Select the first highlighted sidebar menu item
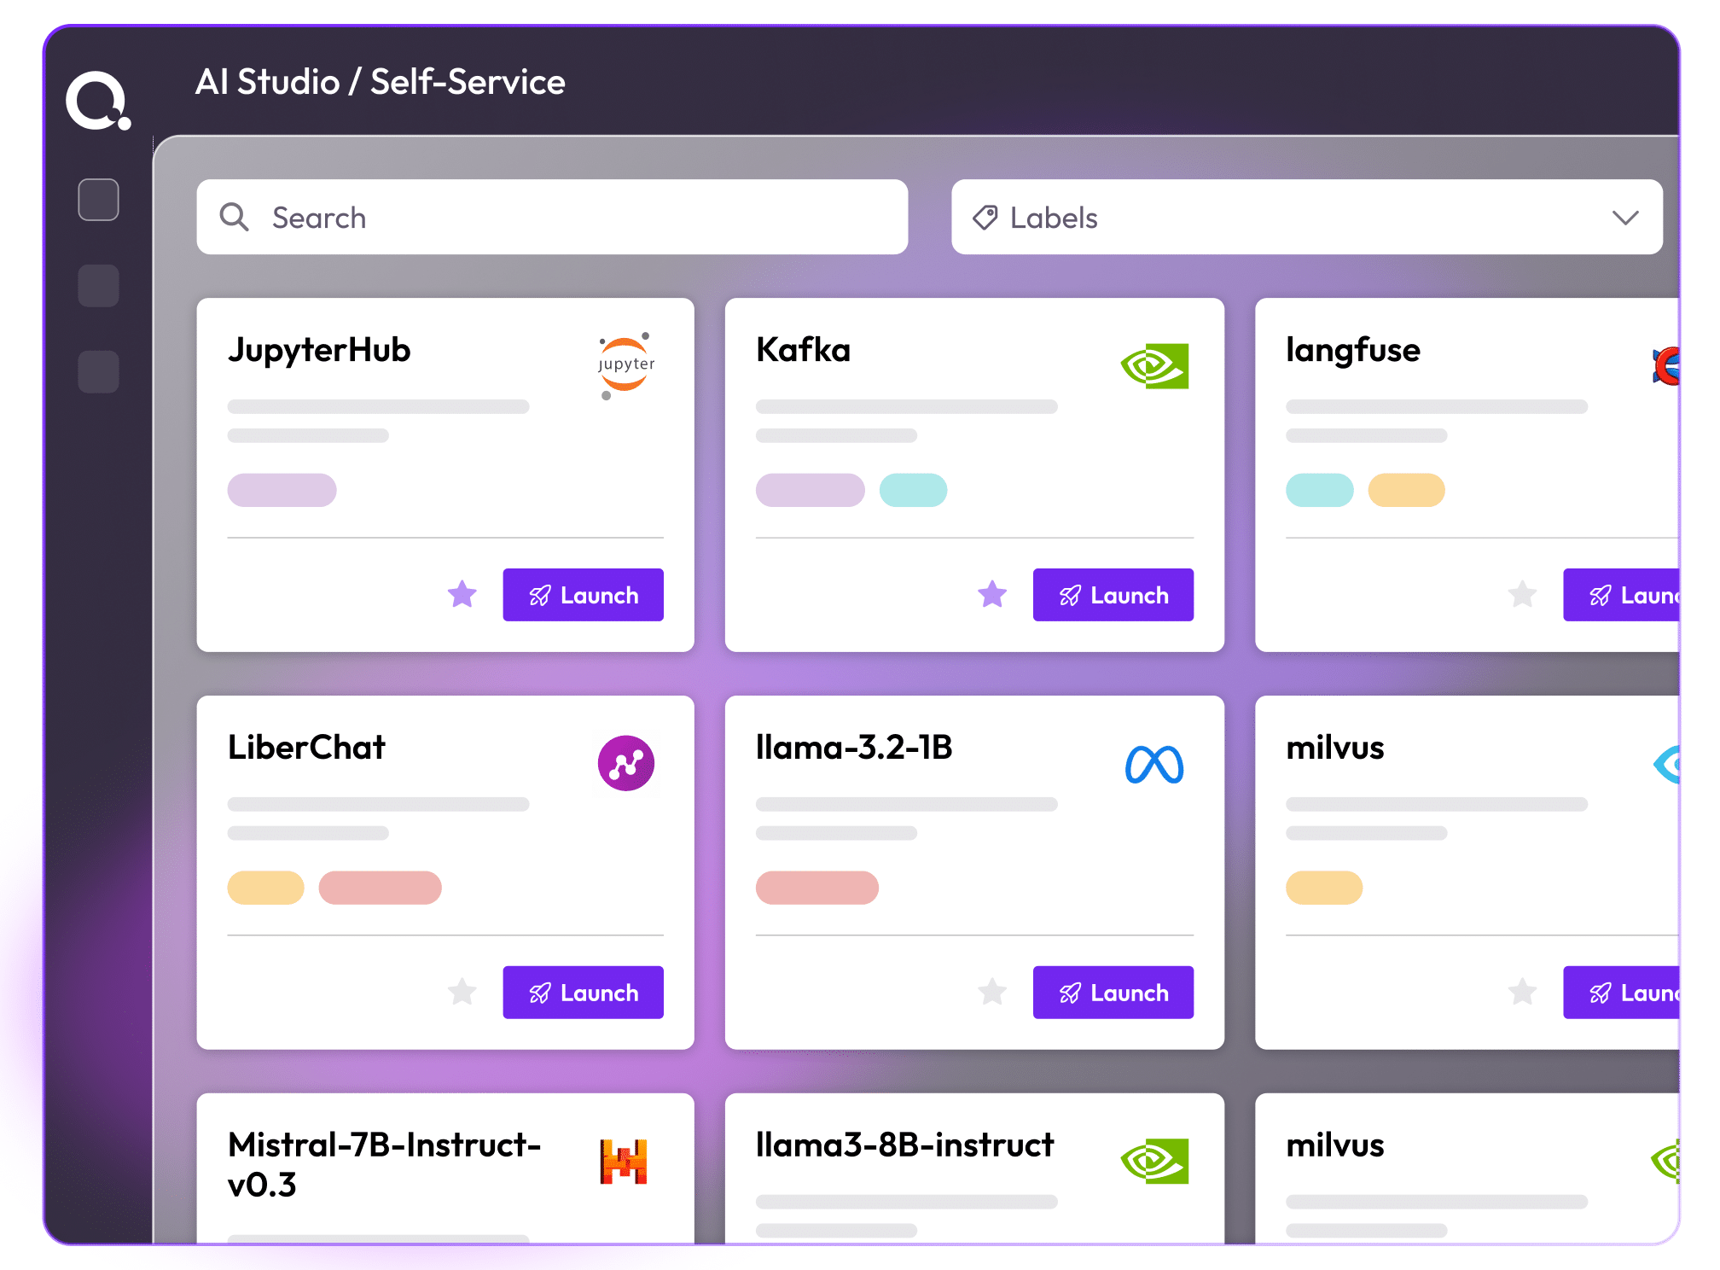This screenshot has height=1270, width=1720. click(x=98, y=200)
